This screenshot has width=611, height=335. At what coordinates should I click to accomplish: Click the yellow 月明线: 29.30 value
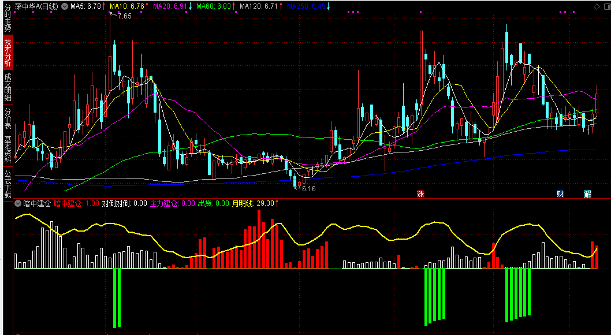point(252,203)
